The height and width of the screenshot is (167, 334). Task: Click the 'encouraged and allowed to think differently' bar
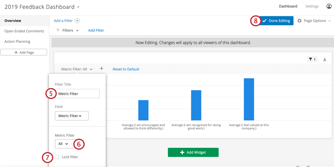pos(143,110)
